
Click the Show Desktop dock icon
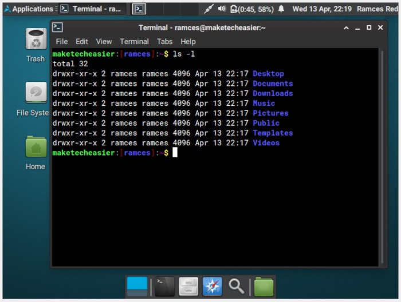(x=137, y=287)
